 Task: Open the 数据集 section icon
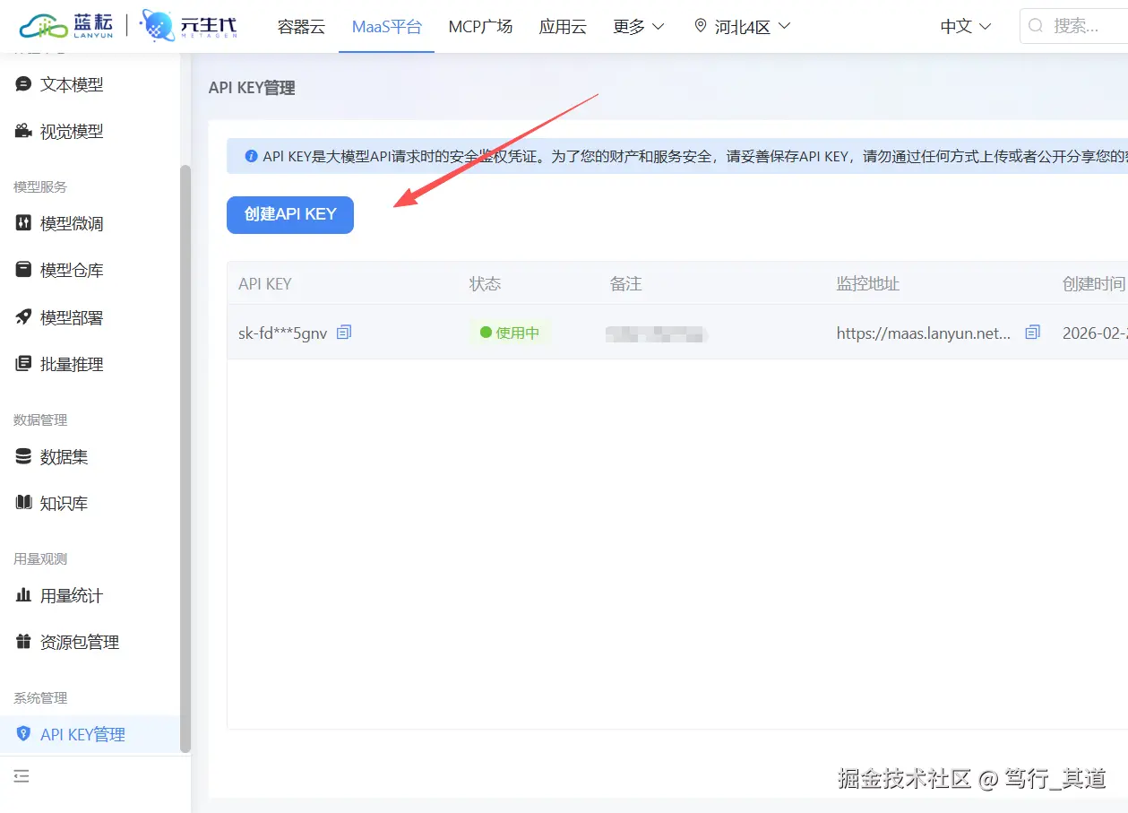(x=20, y=456)
